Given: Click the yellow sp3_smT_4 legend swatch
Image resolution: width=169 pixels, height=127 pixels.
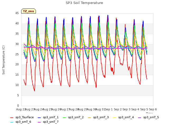Looking at the screenshot, I should 115,117.
